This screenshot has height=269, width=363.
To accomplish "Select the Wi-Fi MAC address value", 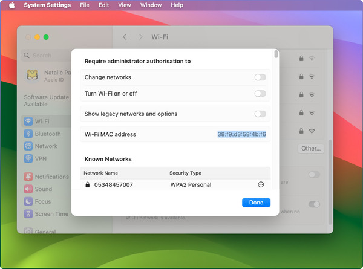I will (241, 134).
